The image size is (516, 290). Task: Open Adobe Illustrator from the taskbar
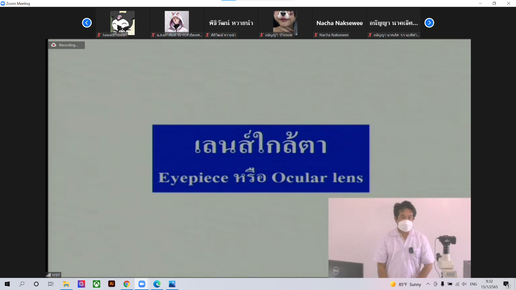tap(112, 284)
